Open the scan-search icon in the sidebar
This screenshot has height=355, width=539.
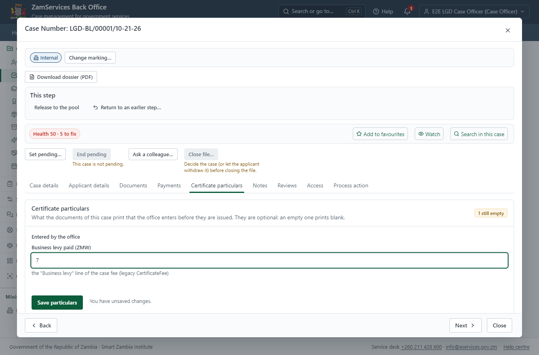tap(10, 276)
